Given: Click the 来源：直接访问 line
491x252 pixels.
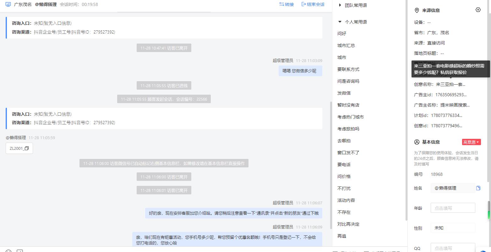Looking at the screenshot, I should point(429,43).
